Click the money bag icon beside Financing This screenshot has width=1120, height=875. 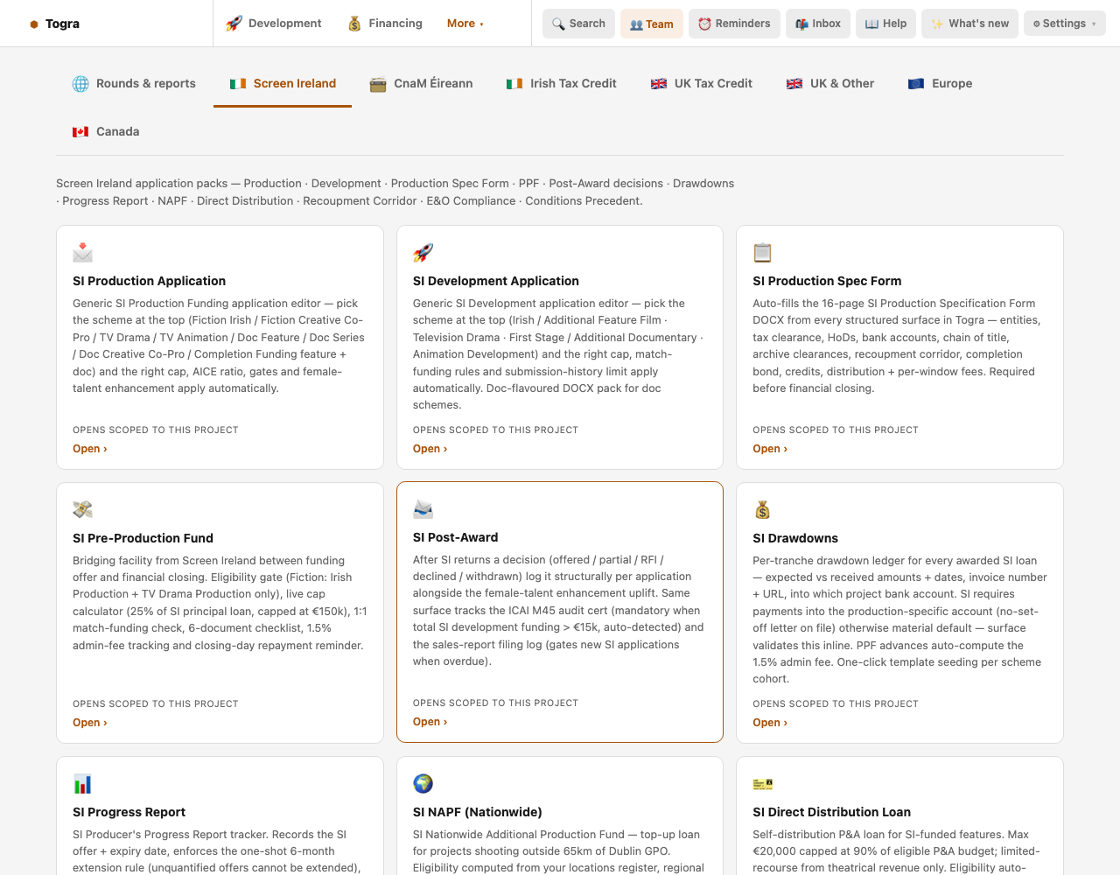[x=354, y=24]
